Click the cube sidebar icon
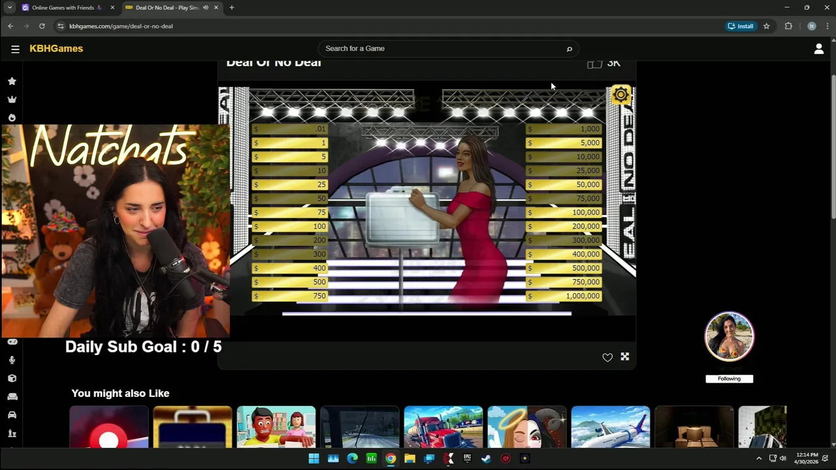The height and width of the screenshot is (470, 836). coord(12,379)
